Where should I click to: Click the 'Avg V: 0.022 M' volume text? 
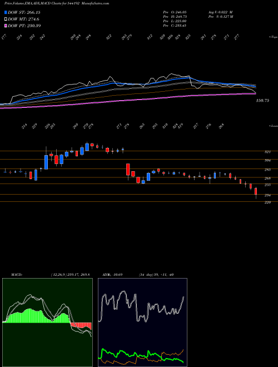(x=220, y=12)
